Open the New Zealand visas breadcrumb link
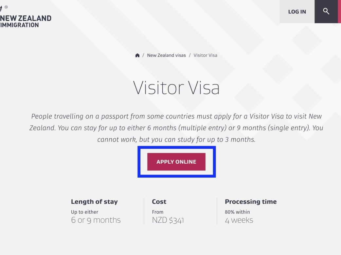This screenshot has height=255, width=341. [x=166, y=55]
